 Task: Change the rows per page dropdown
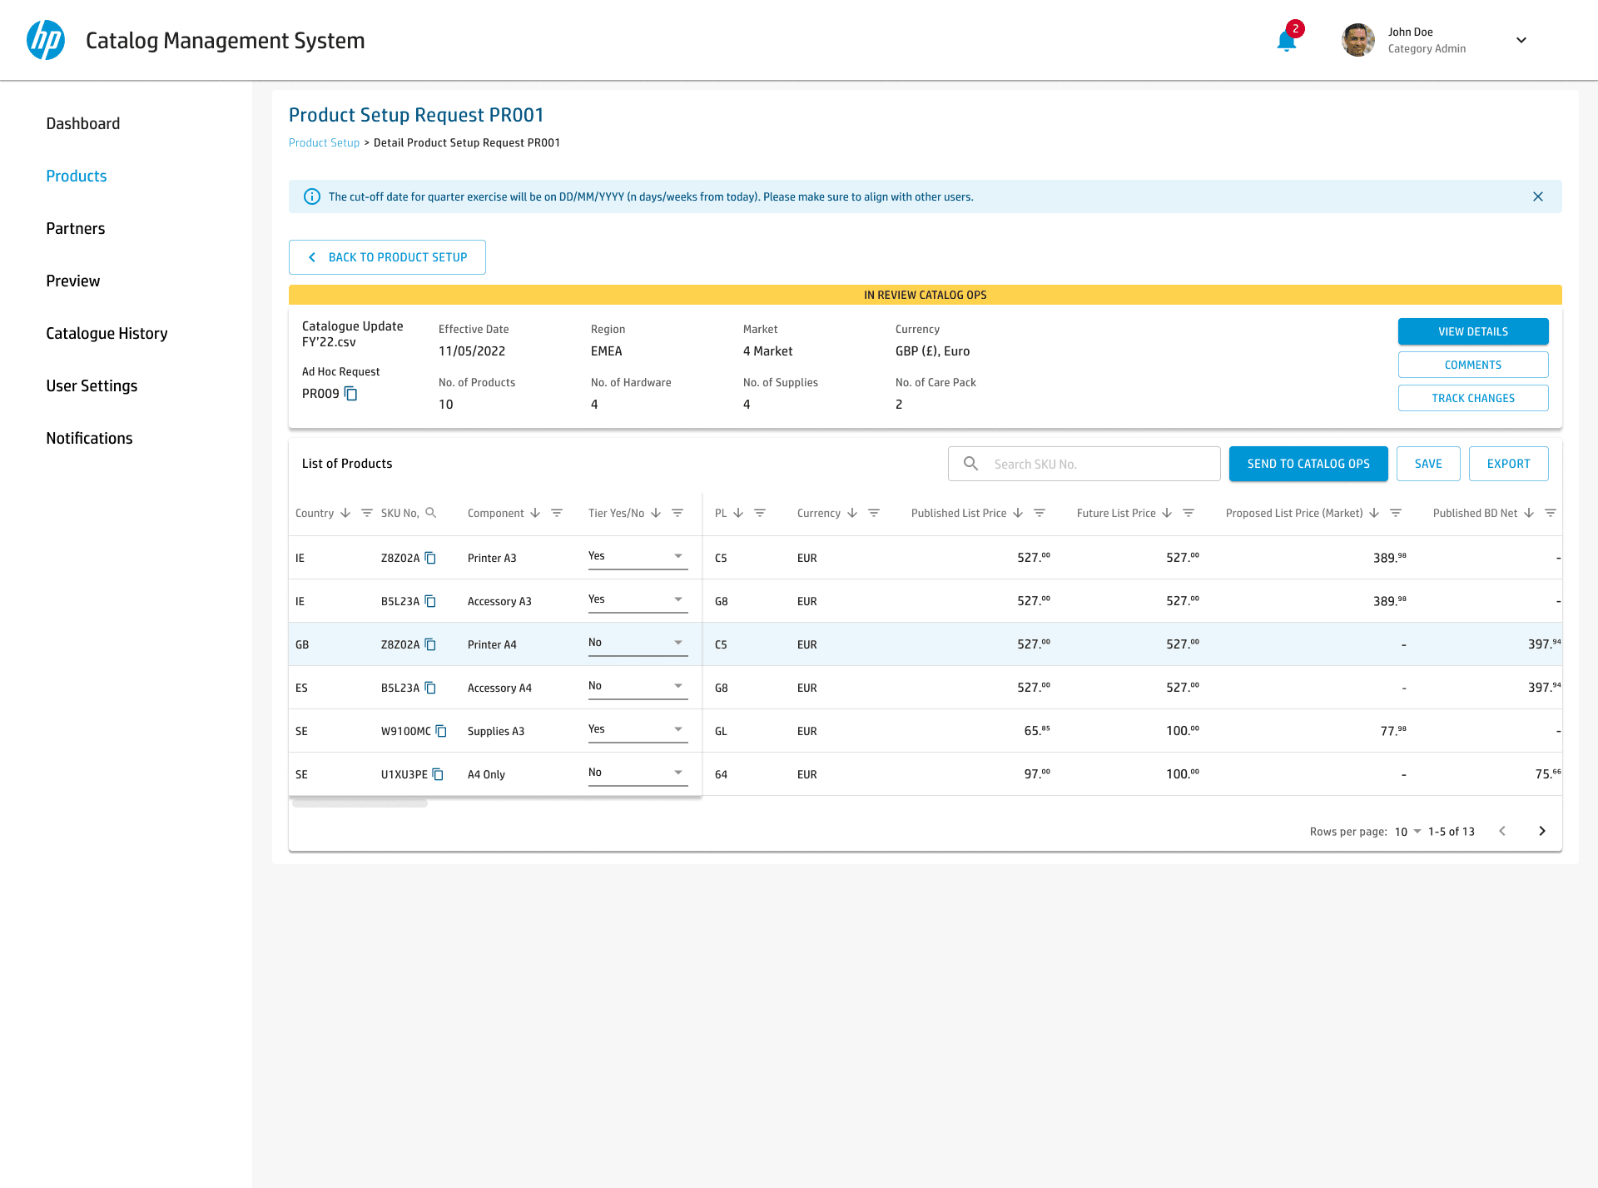click(1408, 832)
